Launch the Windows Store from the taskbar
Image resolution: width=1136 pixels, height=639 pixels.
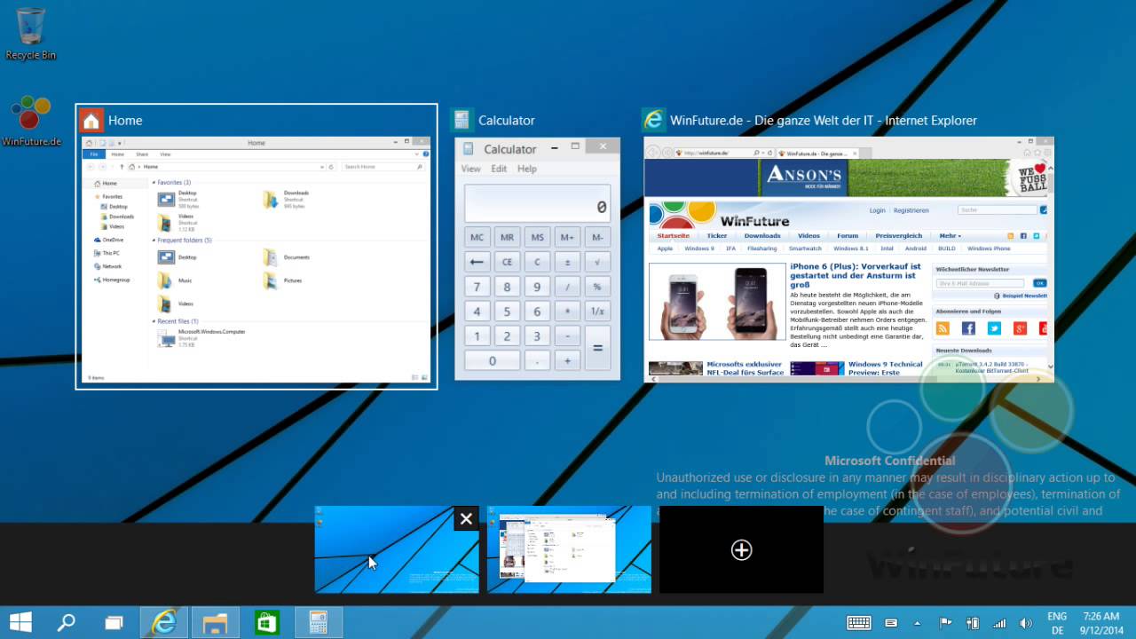(266, 622)
